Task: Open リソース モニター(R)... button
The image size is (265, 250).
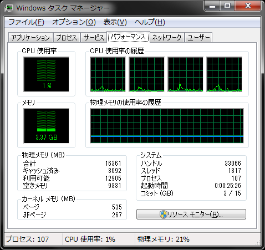Action: [191, 215]
